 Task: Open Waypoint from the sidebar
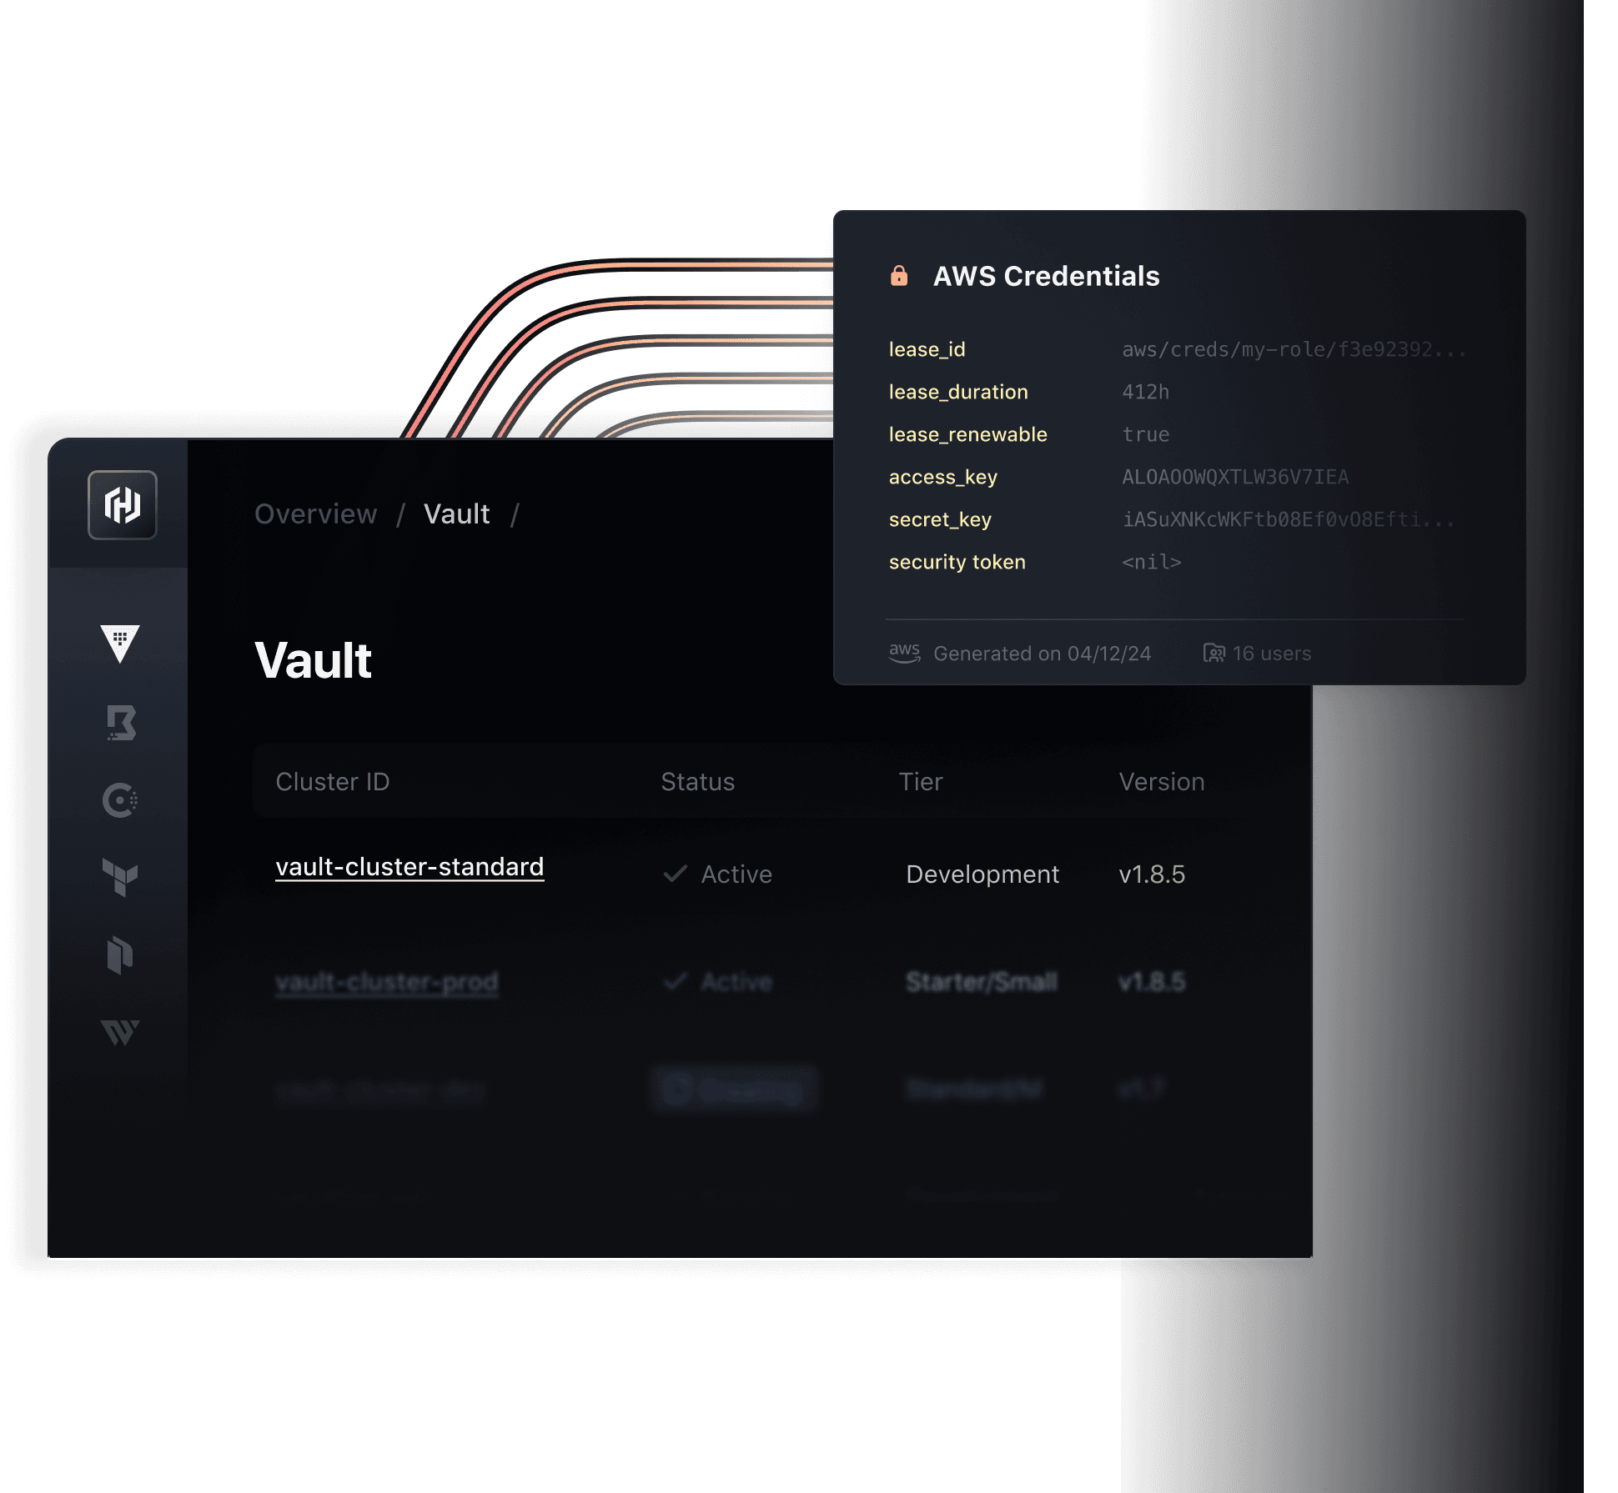point(121,1034)
